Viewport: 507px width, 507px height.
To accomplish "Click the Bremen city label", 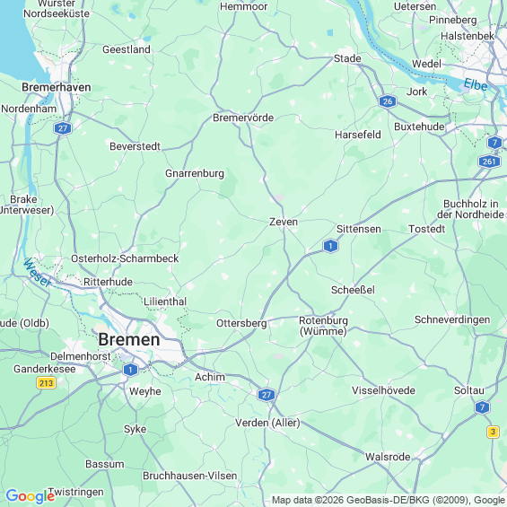I will [129, 339].
